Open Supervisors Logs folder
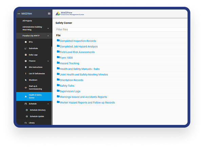Image resolution: width=204 pixels, height=148 pixels. point(70,91)
